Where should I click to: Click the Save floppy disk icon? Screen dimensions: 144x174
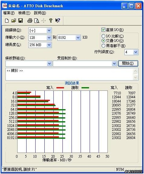[21, 21]
